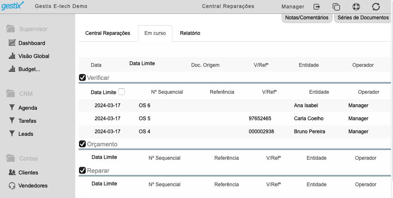
Task: Click reference 97652465
Action: tap(260, 119)
